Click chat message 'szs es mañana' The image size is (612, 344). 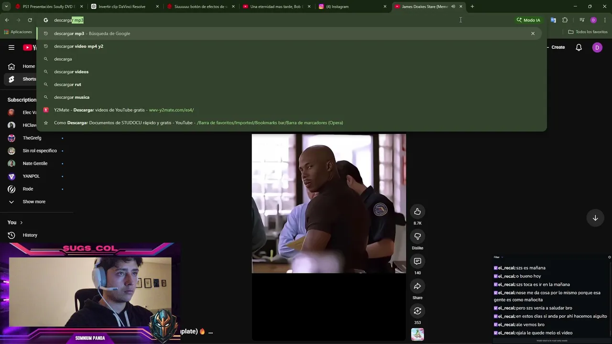[x=531, y=268]
